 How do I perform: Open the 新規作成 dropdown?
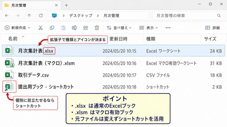tap(17, 28)
